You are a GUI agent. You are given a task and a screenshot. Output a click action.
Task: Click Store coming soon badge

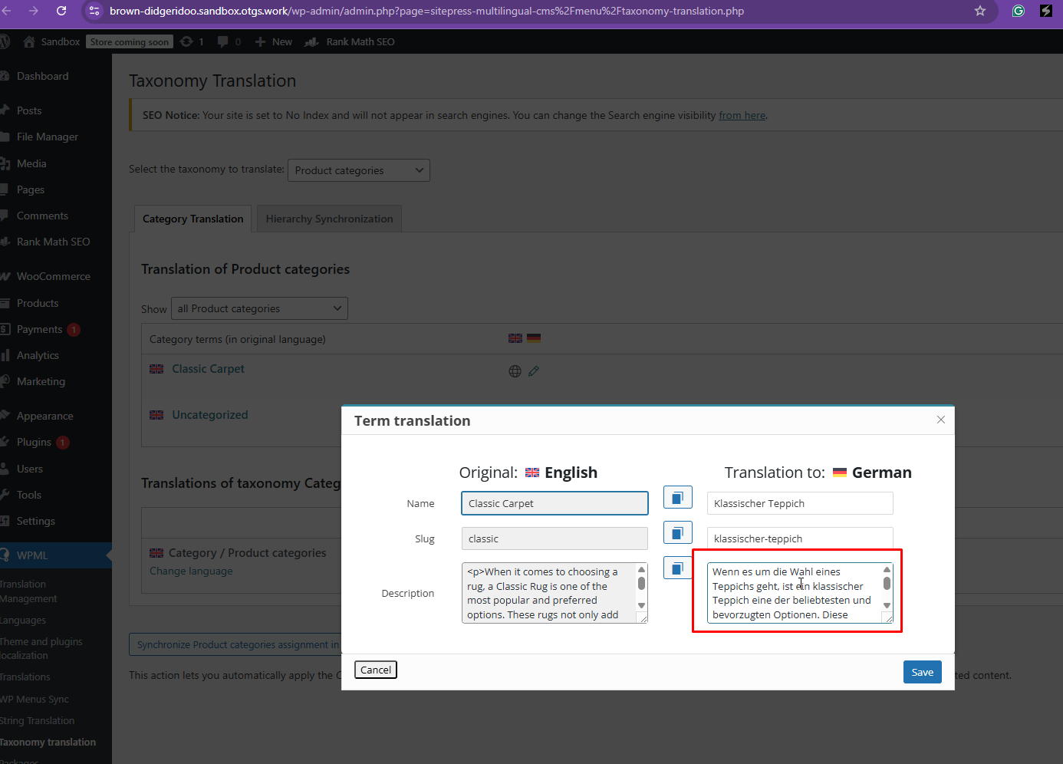point(129,42)
